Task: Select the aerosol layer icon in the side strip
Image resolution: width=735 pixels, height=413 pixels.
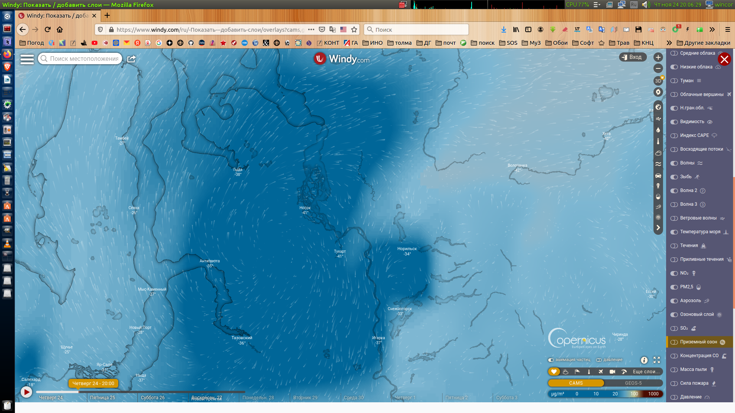Action: (658, 207)
